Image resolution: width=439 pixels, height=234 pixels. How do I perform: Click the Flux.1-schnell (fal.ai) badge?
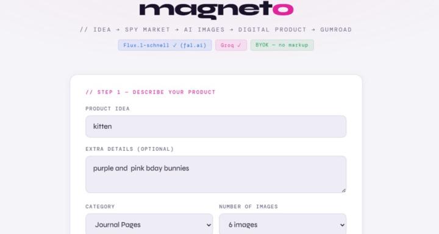tap(165, 45)
